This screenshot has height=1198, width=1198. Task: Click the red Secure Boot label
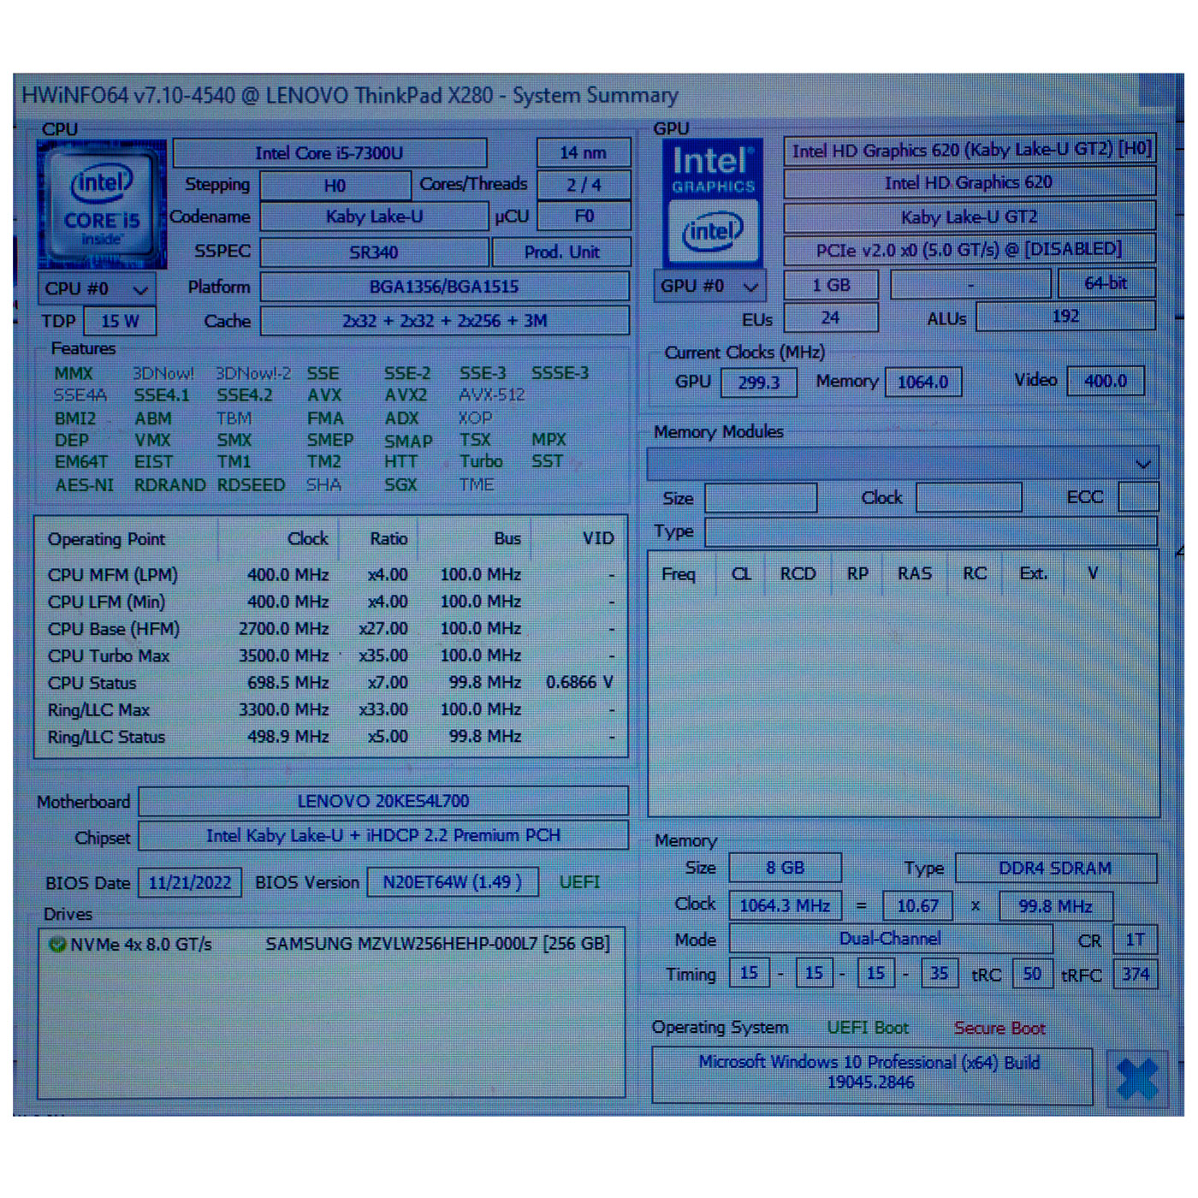(999, 1029)
